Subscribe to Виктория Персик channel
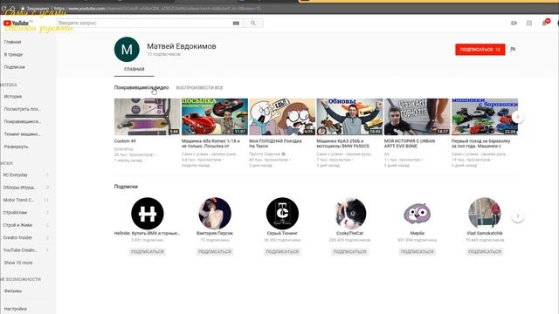The width and height of the screenshot is (559, 314). pyautogui.click(x=215, y=252)
